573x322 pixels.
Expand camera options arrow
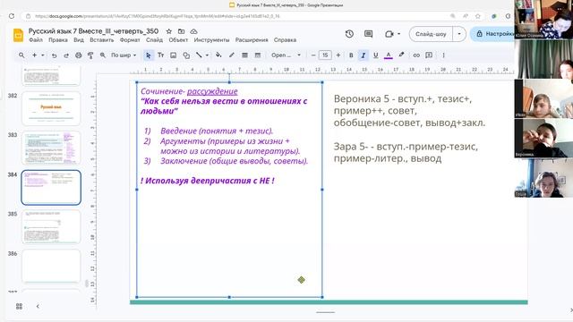point(398,34)
